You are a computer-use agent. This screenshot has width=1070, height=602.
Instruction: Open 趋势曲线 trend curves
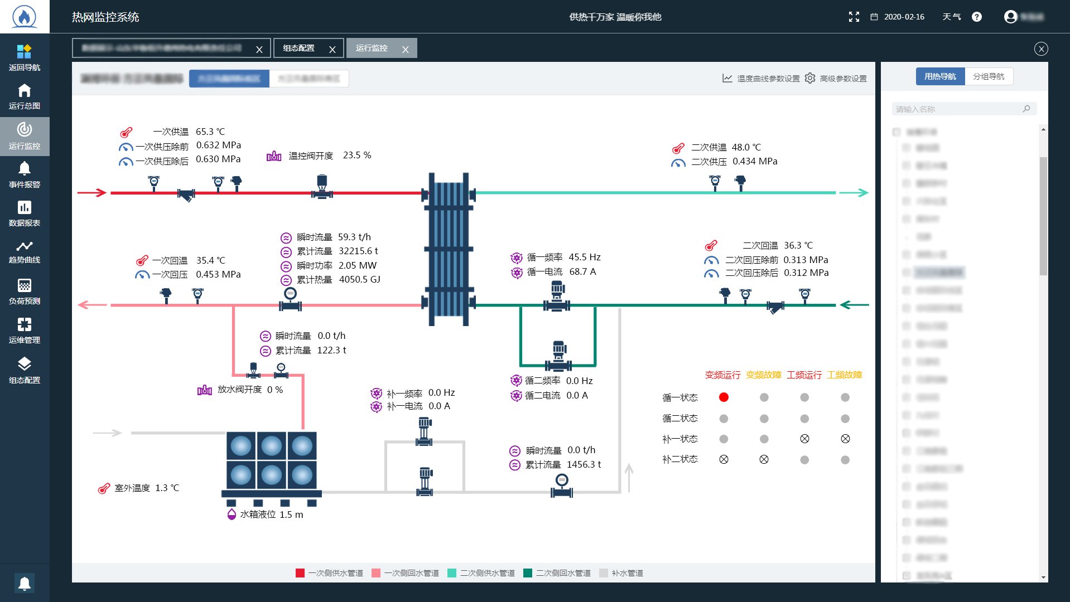24,252
